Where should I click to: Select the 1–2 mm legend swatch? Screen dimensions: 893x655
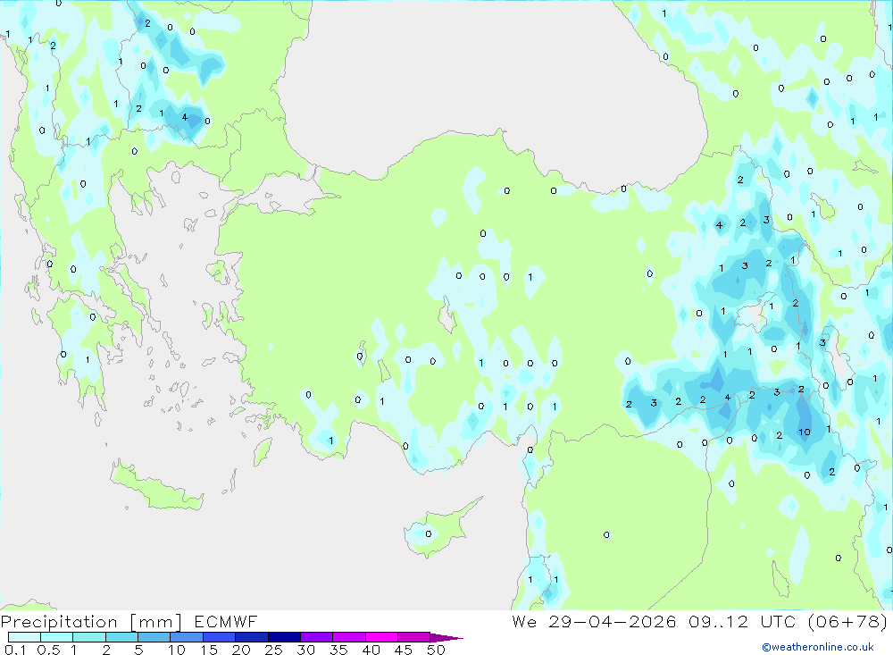(88, 637)
